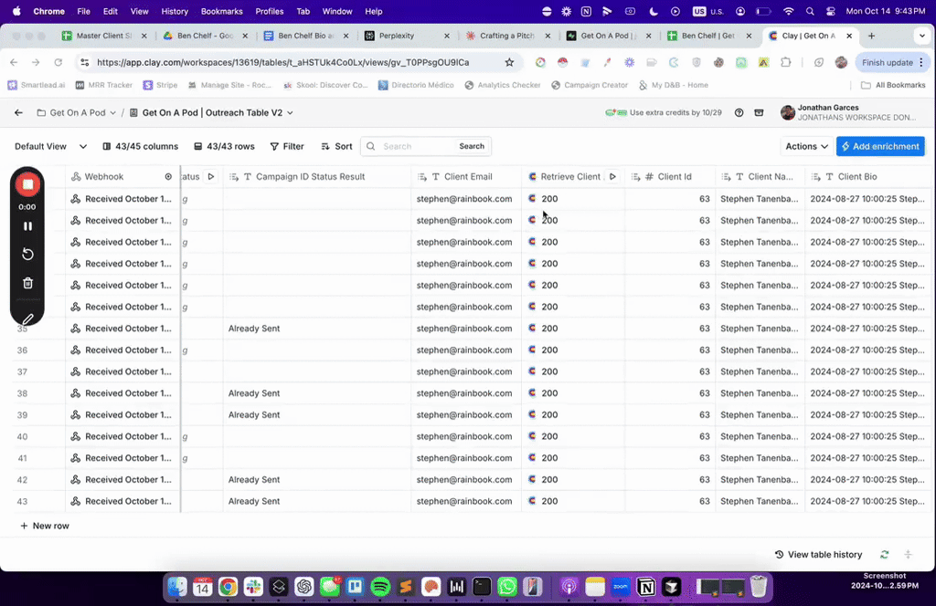This screenshot has height=606, width=936.
Task: Open Spotify from the Dock
Action: pyautogui.click(x=381, y=587)
